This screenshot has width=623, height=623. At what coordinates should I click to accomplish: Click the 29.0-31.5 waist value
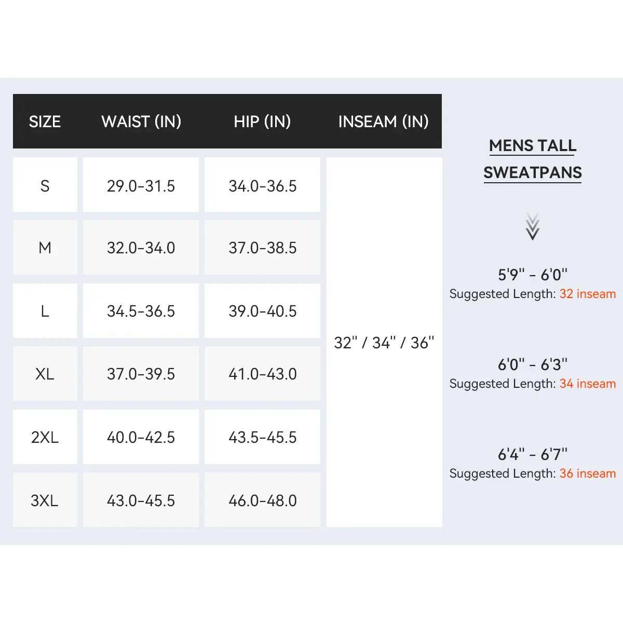[141, 185]
